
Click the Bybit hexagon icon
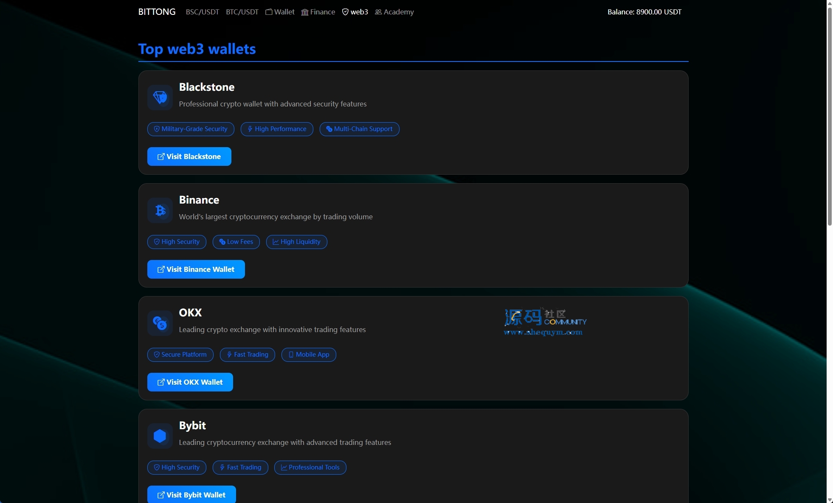pyautogui.click(x=160, y=436)
